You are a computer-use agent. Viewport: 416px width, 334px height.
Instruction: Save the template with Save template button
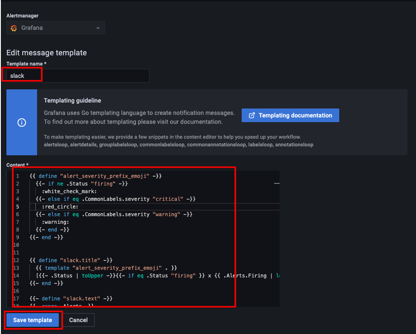tap(33, 320)
